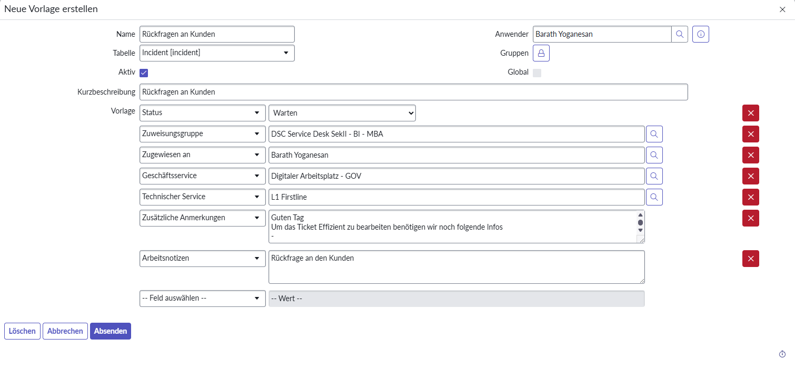Delete the Arbeitsnotizen template row
Viewport: 795px width, 380px height.
(x=750, y=259)
